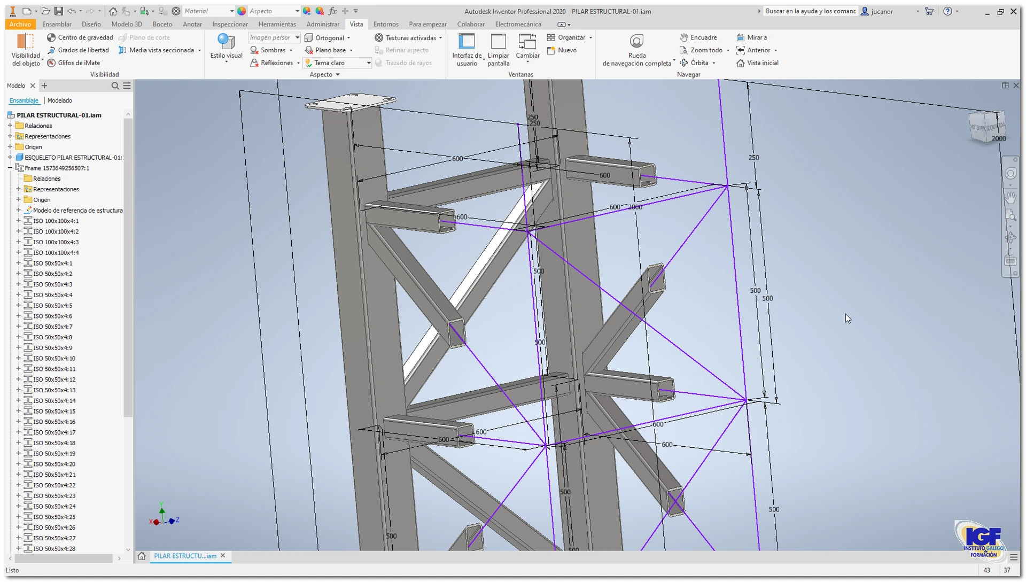
Task: Expand the Relaciones folder under PILAR ESTRUCTURAL-01.iam
Action: [10, 126]
